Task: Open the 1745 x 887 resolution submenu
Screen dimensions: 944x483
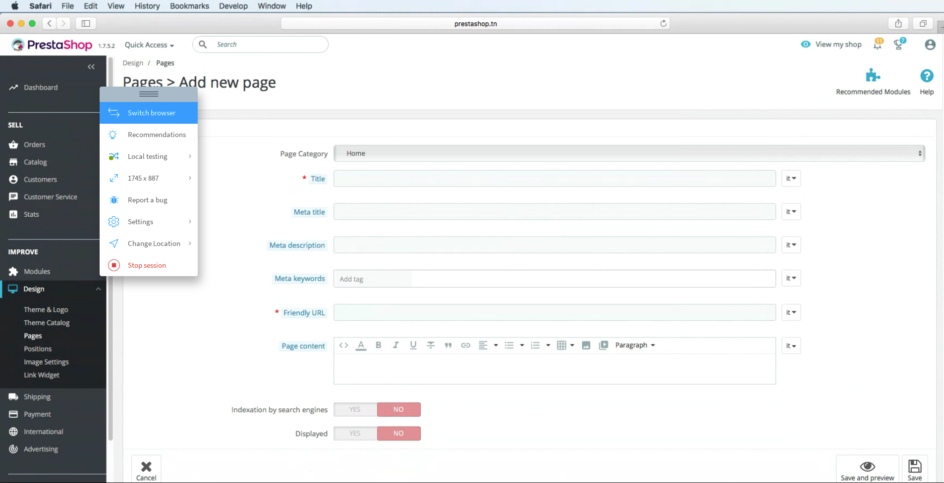Action: pyautogui.click(x=149, y=178)
